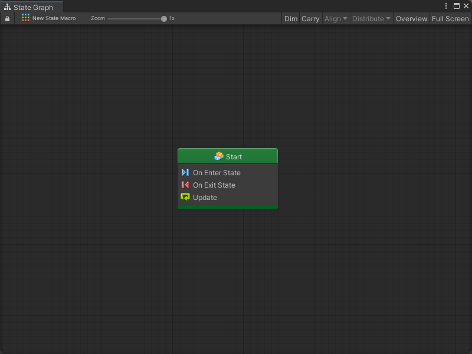Click the blue On Enter State icon
The width and height of the screenshot is (472, 354).
185,173
